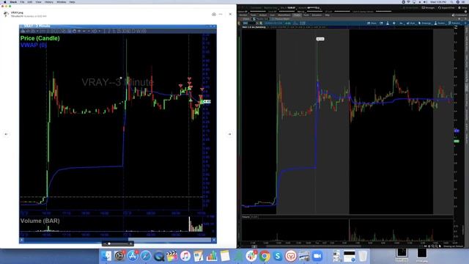Open the Window menu
Image resolution: width=469 pixels, height=264 pixels.
(62, 1)
